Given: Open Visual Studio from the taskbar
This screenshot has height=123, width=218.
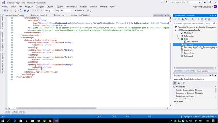Looking at the screenshot, I should (56, 121).
